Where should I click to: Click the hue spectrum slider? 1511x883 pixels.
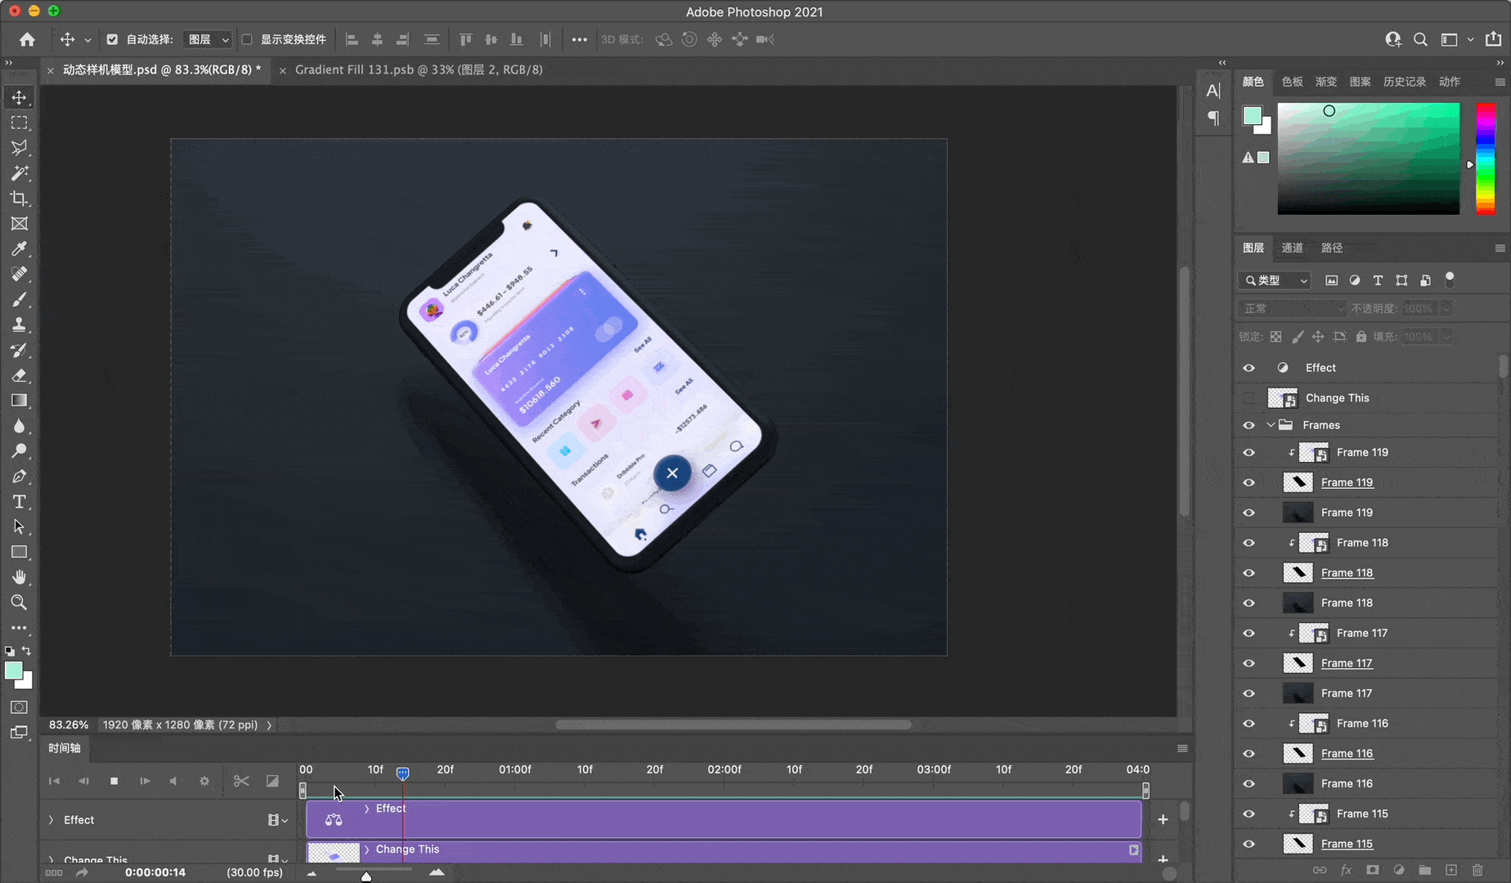1486,159
